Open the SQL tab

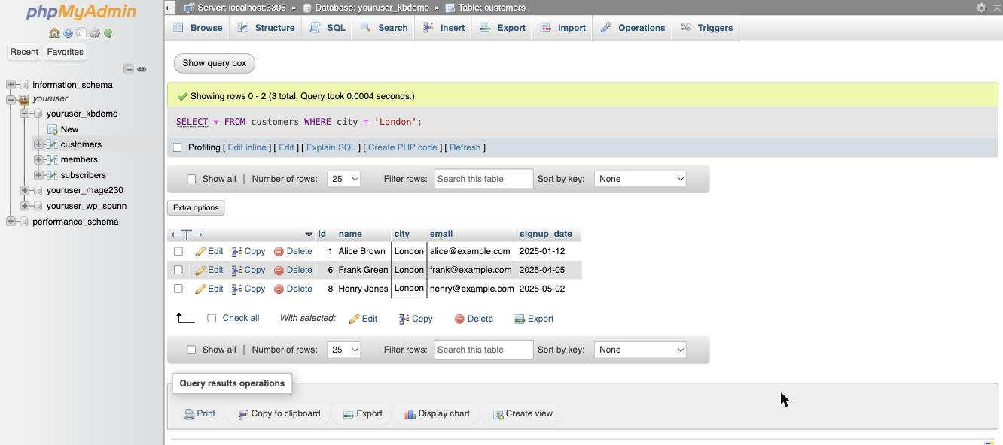(328, 28)
